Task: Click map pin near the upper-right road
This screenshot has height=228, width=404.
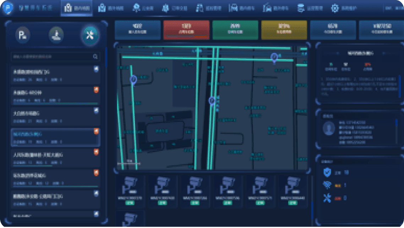Action: pyautogui.click(x=274, y=58)
